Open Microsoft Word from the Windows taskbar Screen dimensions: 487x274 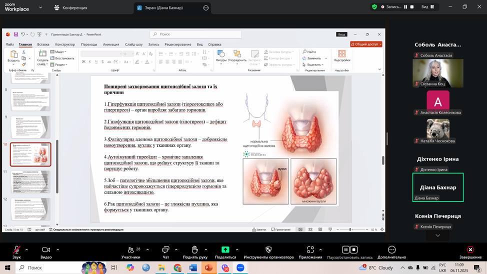click(193, 268)
